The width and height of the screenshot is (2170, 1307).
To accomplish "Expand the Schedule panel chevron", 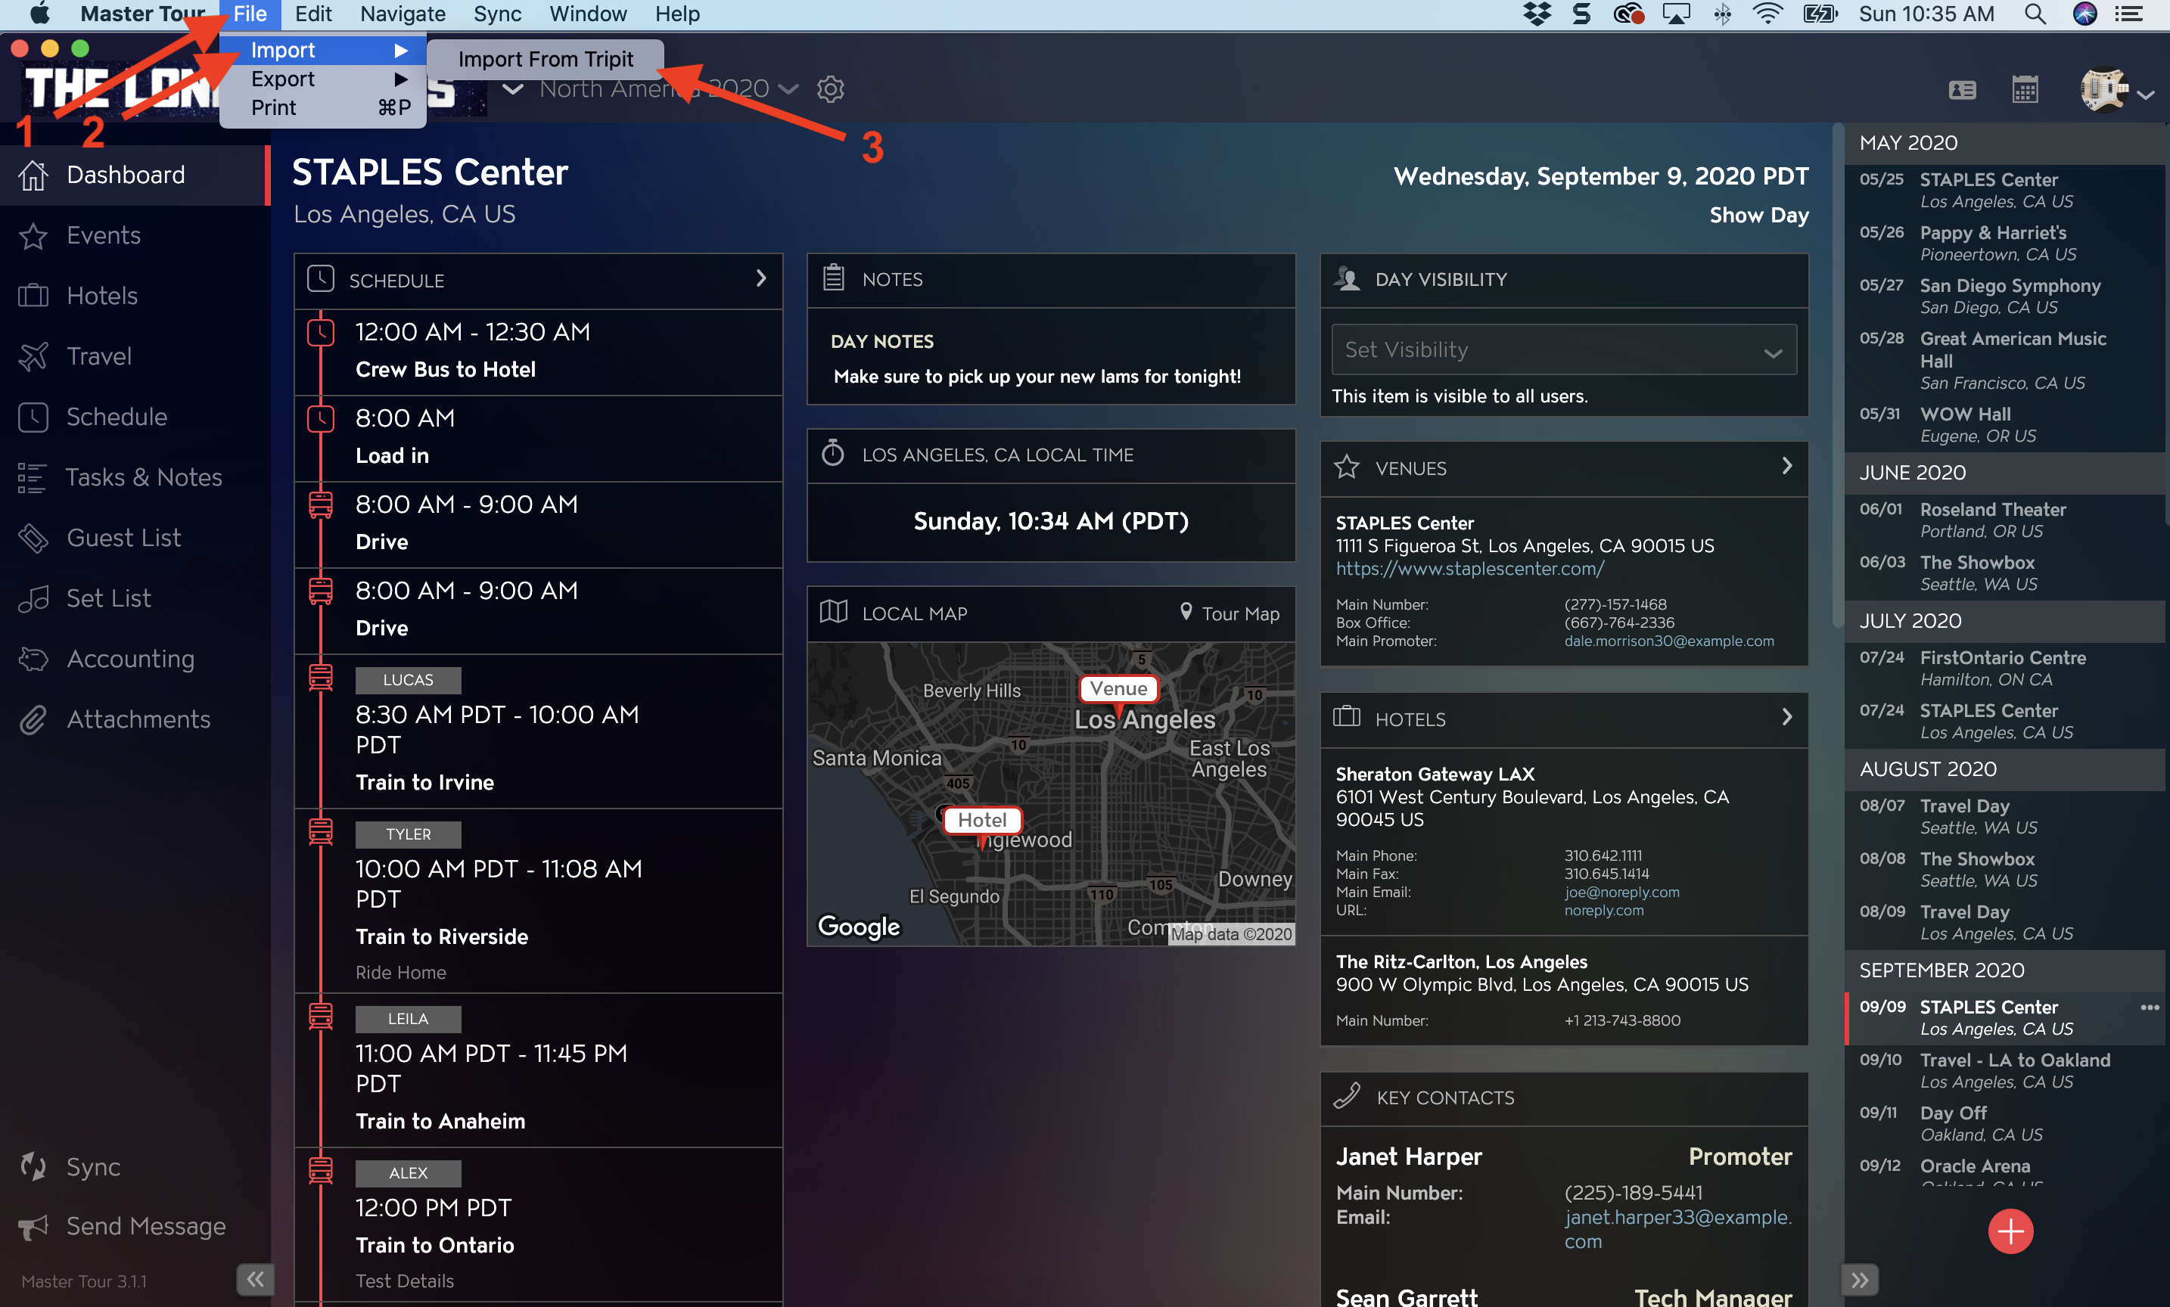I will pos(762,279).
